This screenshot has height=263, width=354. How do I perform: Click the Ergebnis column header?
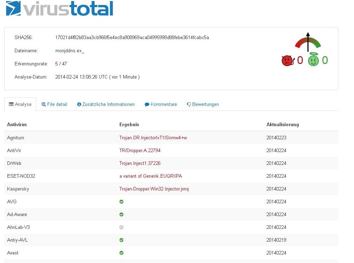tap(129, 125)
